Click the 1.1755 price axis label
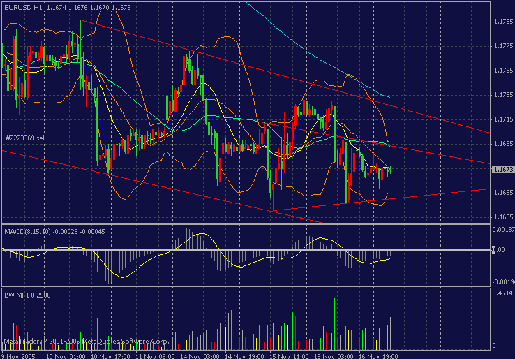Image resolution: width=515 pixels, height=359 pixels. tap(504, 71)
